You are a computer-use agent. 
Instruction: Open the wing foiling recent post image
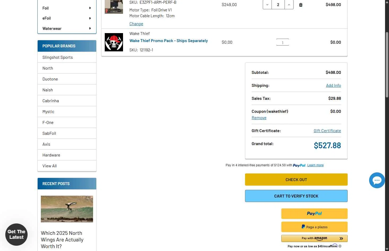[x=67, y=209]
